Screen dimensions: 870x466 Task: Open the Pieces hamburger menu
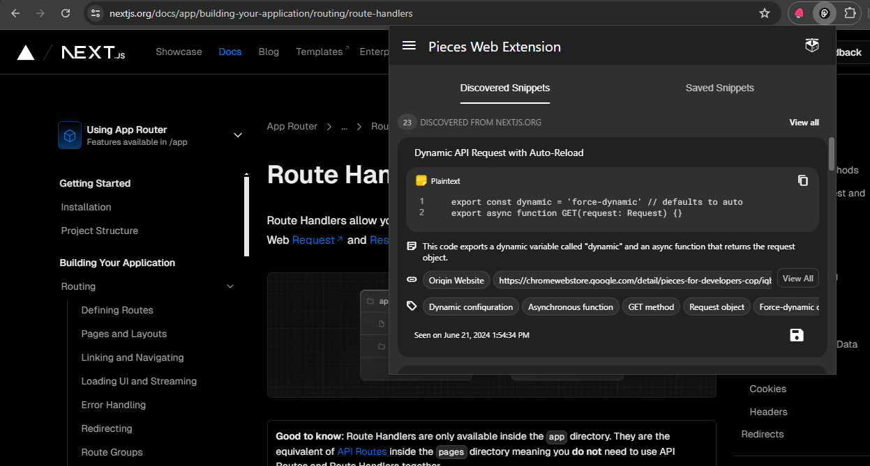(x=409, y=45)
